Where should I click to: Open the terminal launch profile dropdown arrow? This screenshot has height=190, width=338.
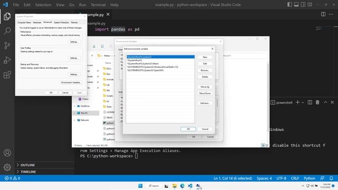coord(303,102)
